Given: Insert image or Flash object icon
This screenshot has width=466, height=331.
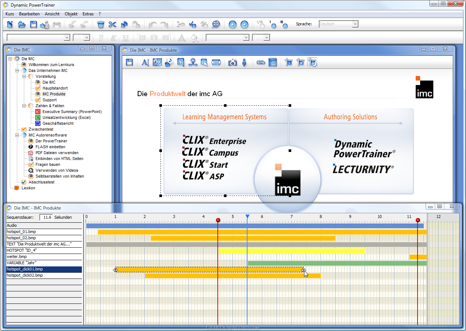Looking at the screenshot, I should (x=157, y=62).
